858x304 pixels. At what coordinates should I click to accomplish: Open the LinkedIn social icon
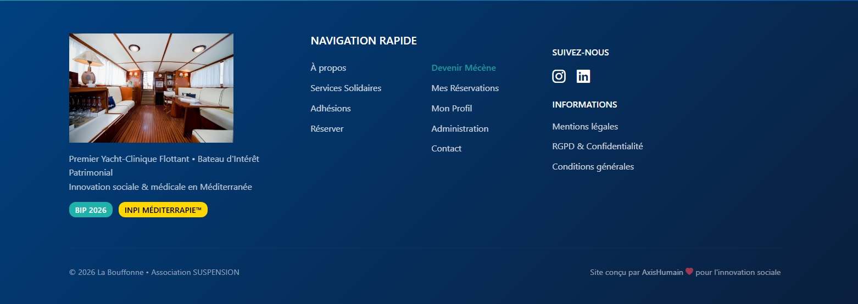583,76
